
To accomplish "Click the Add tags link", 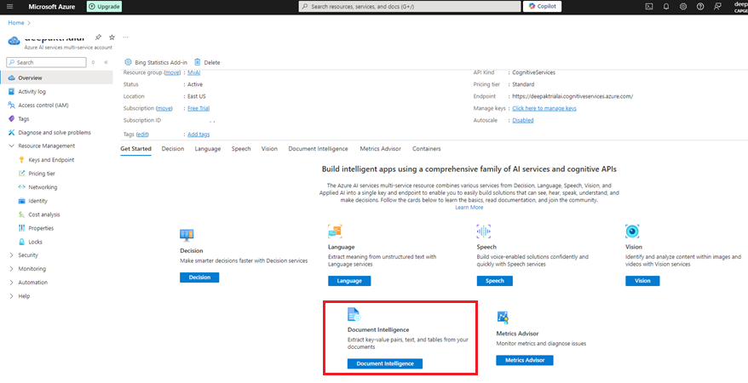I will tap(199, 134).
